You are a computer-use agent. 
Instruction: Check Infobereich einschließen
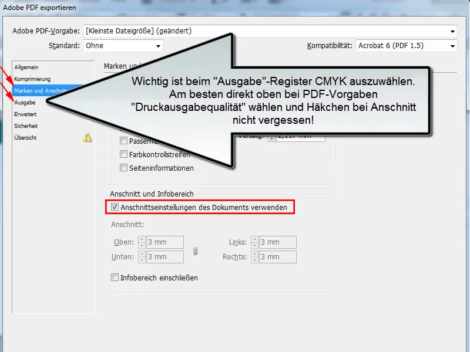[115, 277]
